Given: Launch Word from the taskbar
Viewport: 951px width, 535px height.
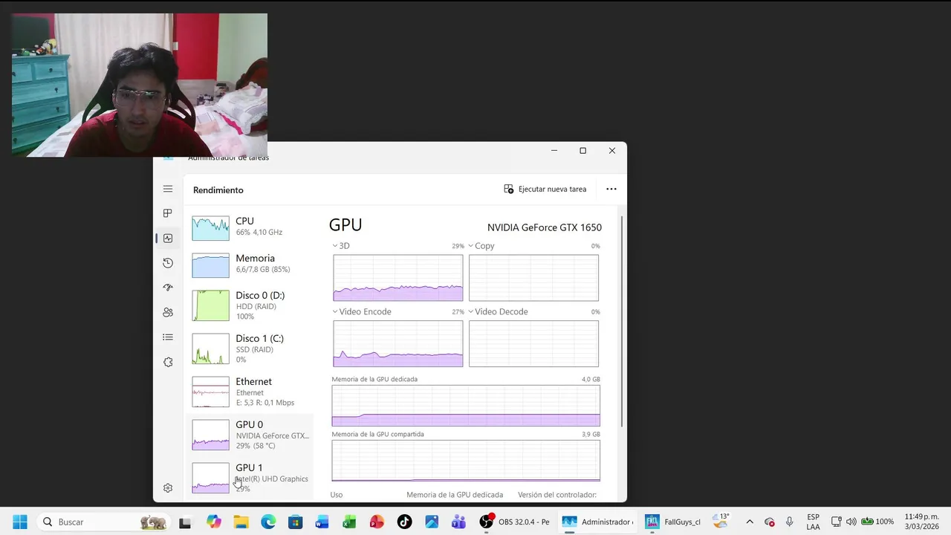Looking at the screenshot, I should pyautogui.click(x=322, y=522).
